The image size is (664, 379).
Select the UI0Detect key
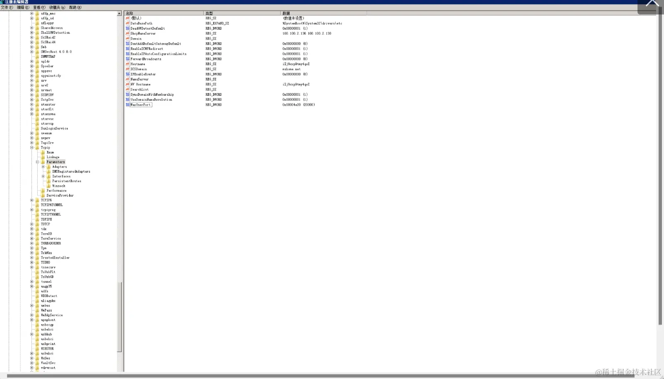coord(49,296)
